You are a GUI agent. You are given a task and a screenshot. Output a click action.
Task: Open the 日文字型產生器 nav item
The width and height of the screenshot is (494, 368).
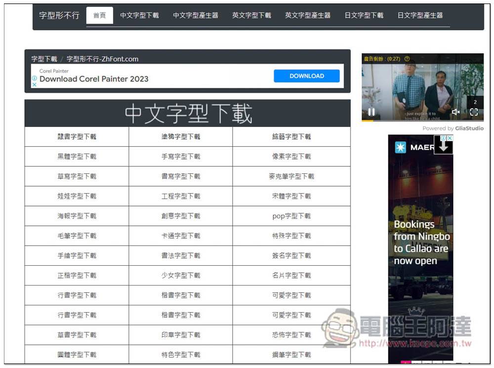pyautogui.click(x=420, y=15)
